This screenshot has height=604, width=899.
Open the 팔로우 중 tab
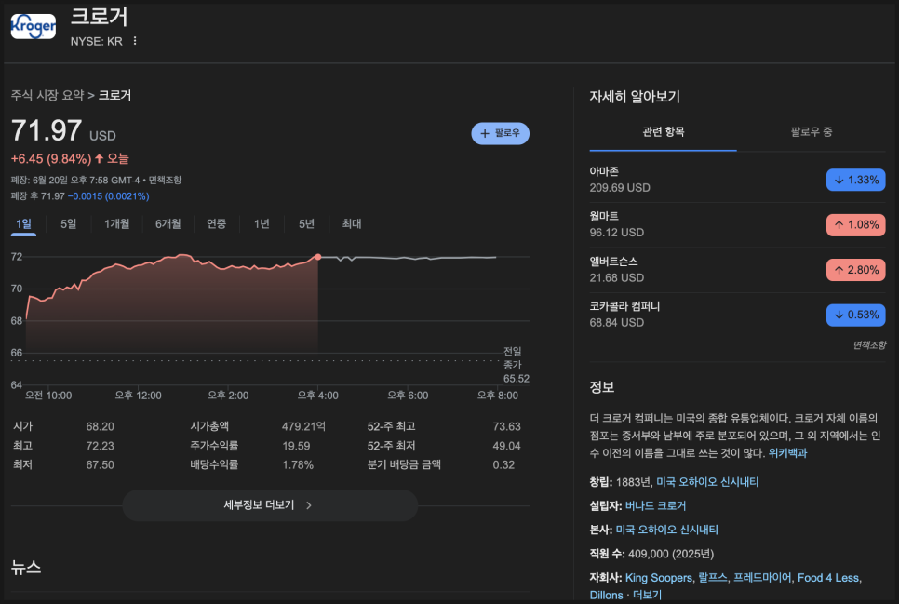click(x=811, y=132)
